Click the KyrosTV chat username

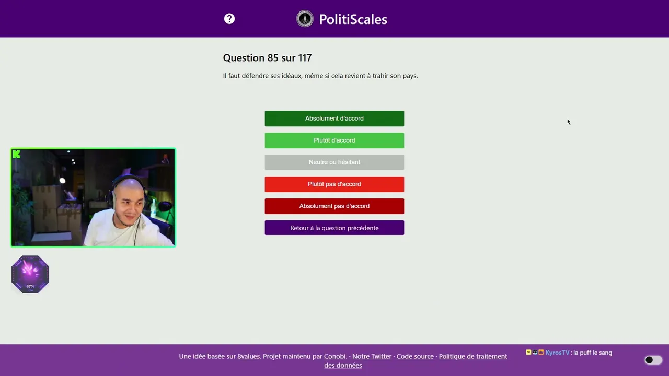(557, 352)
